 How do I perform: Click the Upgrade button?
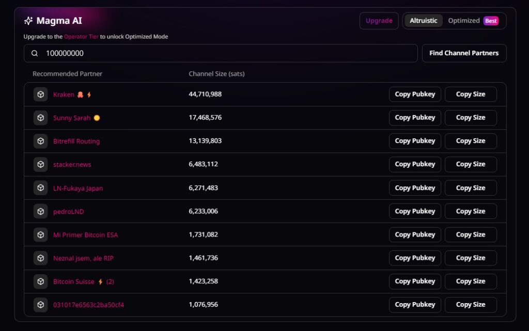tap(379, 21)
